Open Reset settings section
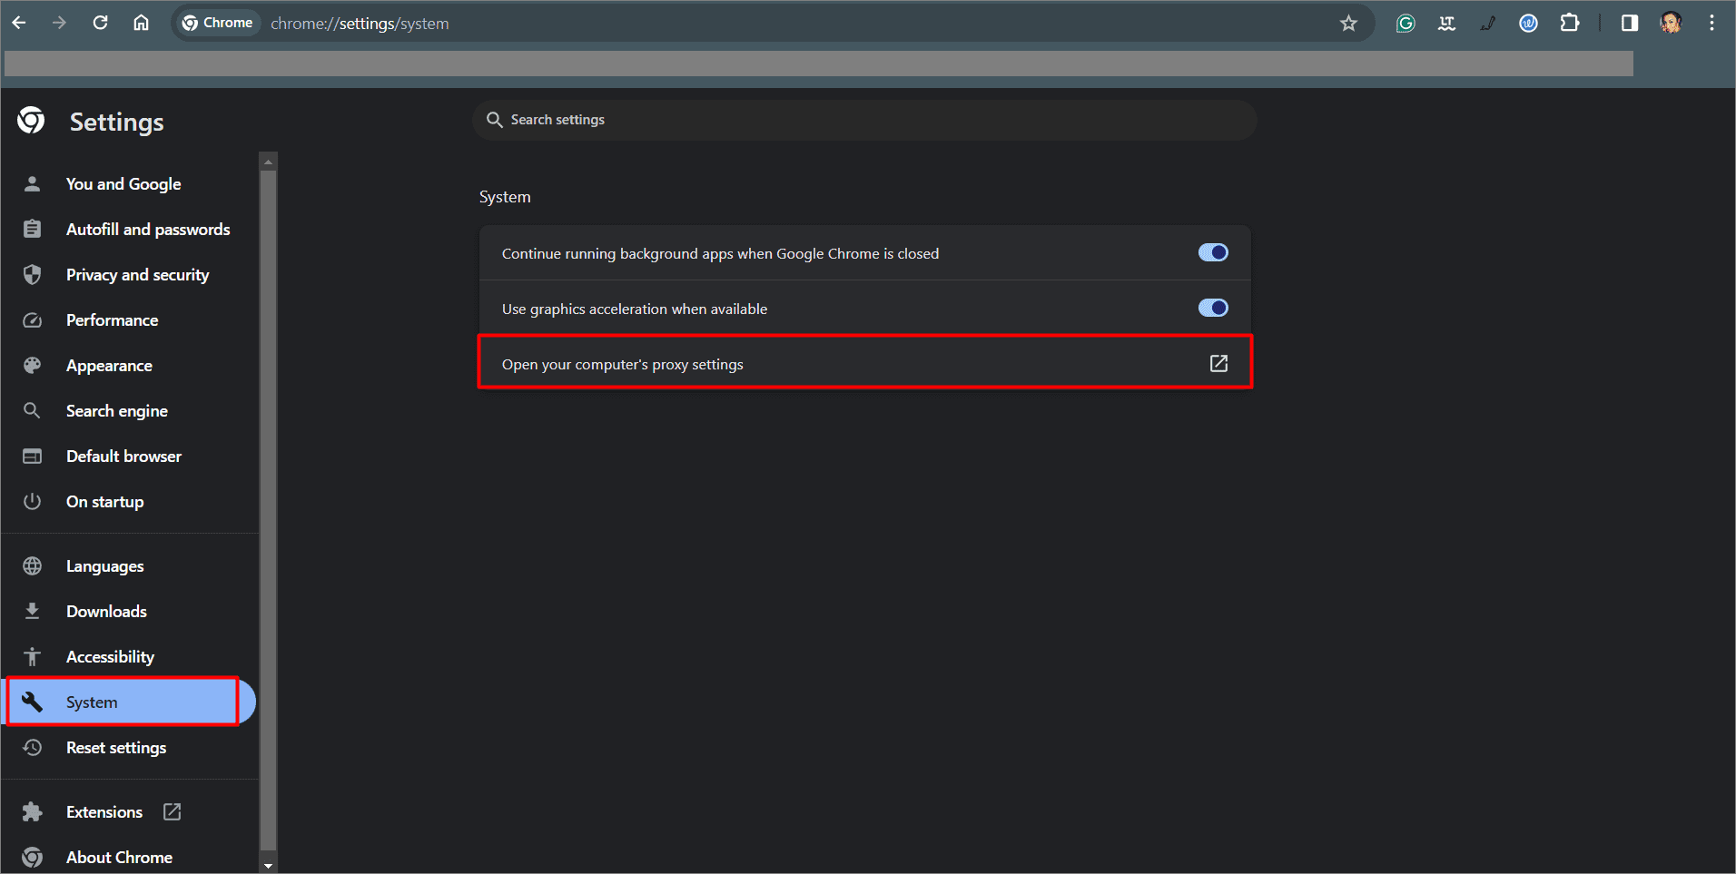The height and width of the screenshot is (874, 1736). point(115,747)
